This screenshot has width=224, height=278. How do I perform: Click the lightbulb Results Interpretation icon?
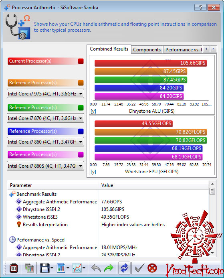click(19, 225)
